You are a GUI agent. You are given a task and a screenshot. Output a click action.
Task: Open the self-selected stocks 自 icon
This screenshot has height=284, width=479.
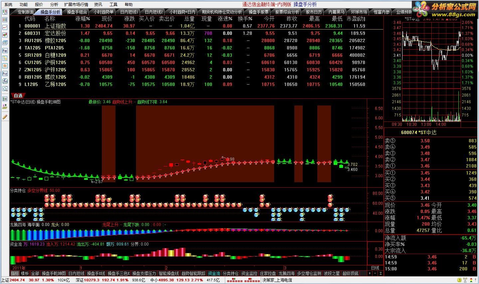tap(5, 66)
